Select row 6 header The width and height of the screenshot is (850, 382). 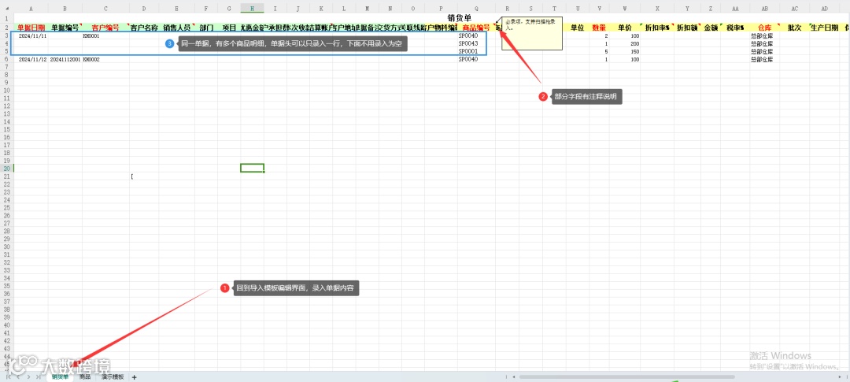pyautogui.click(x=6, y=59)
